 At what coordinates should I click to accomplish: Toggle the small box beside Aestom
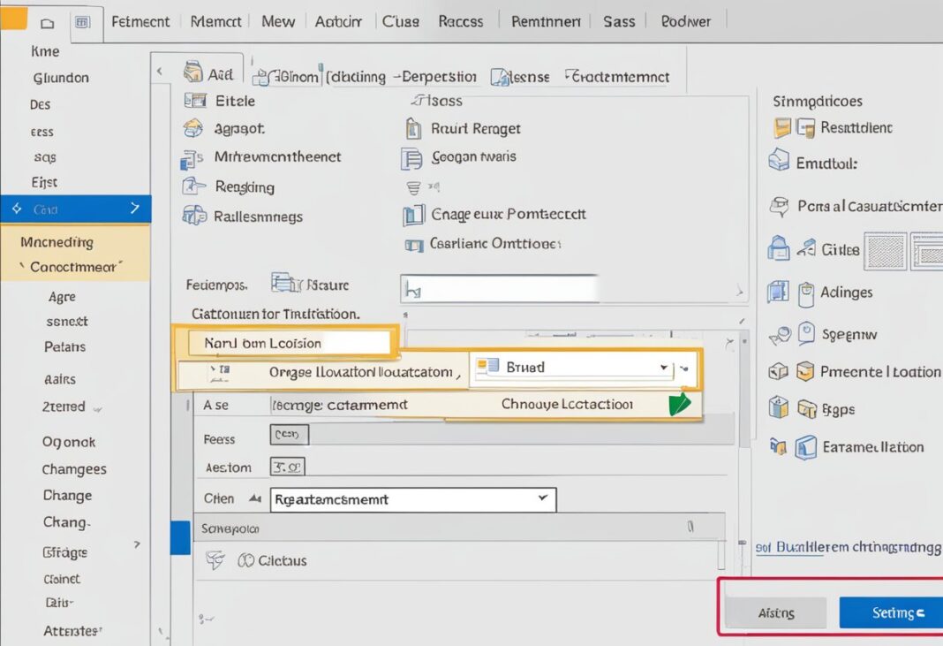[287, 467]
